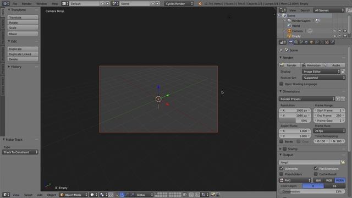
Task: Open Track To Constraint type dropdown
Action: click(20, 152)
